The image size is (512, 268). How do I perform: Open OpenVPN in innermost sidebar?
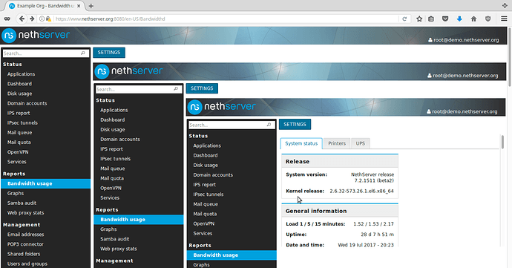(204, 224)
